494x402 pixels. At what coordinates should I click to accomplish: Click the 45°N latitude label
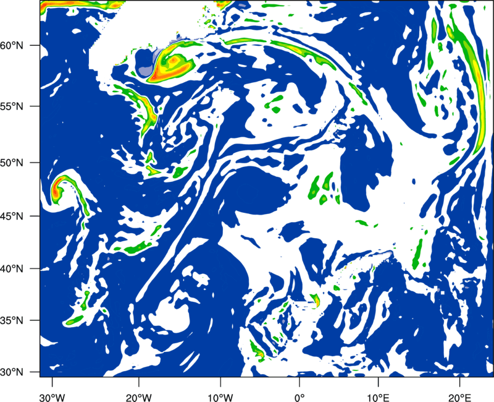coord(12,216)
